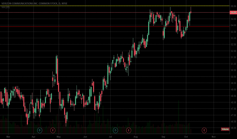The image size is (237, 139).
Task: Click the 54.50 price axis label
Action: pyautogui.click(x=233, y=19)
